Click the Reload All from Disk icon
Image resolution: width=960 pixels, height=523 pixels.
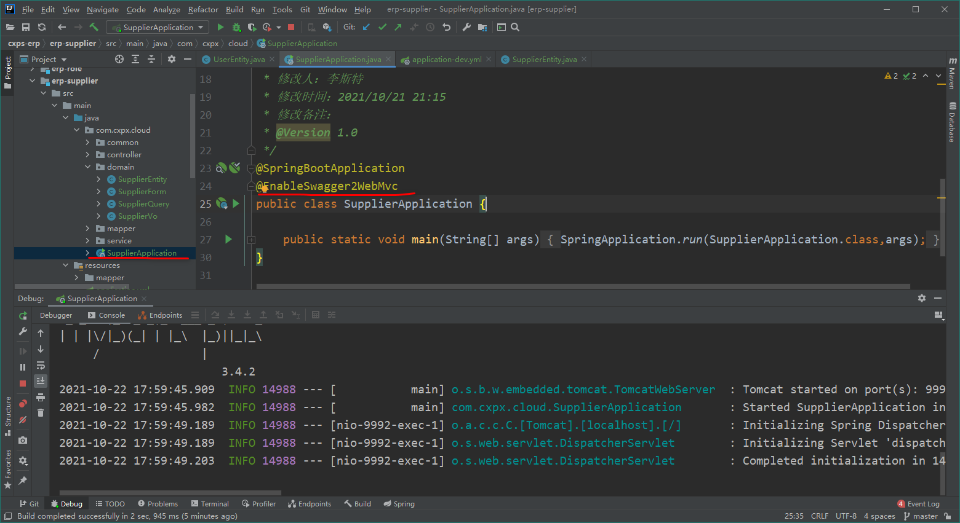pyautogui.click(x=42, y=27)
